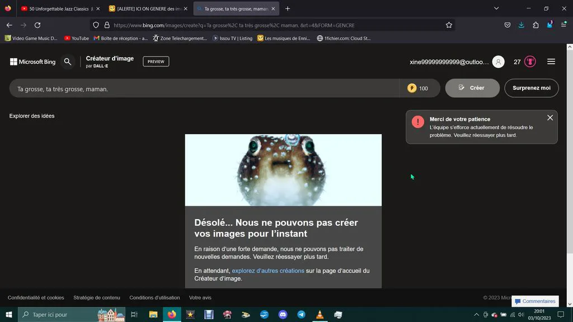Open the Firefox extensions puzzle icon
Image resolution: width=573 pixels, height=322 pixels.
536,25
